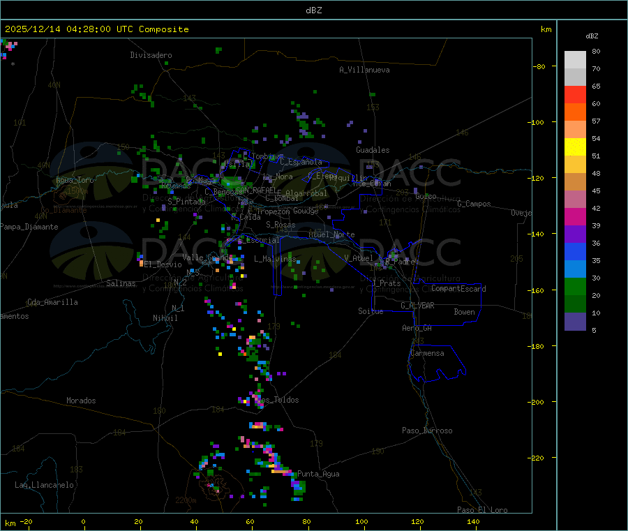Click the SAN_RAFAEL city label

coord(256,190)
